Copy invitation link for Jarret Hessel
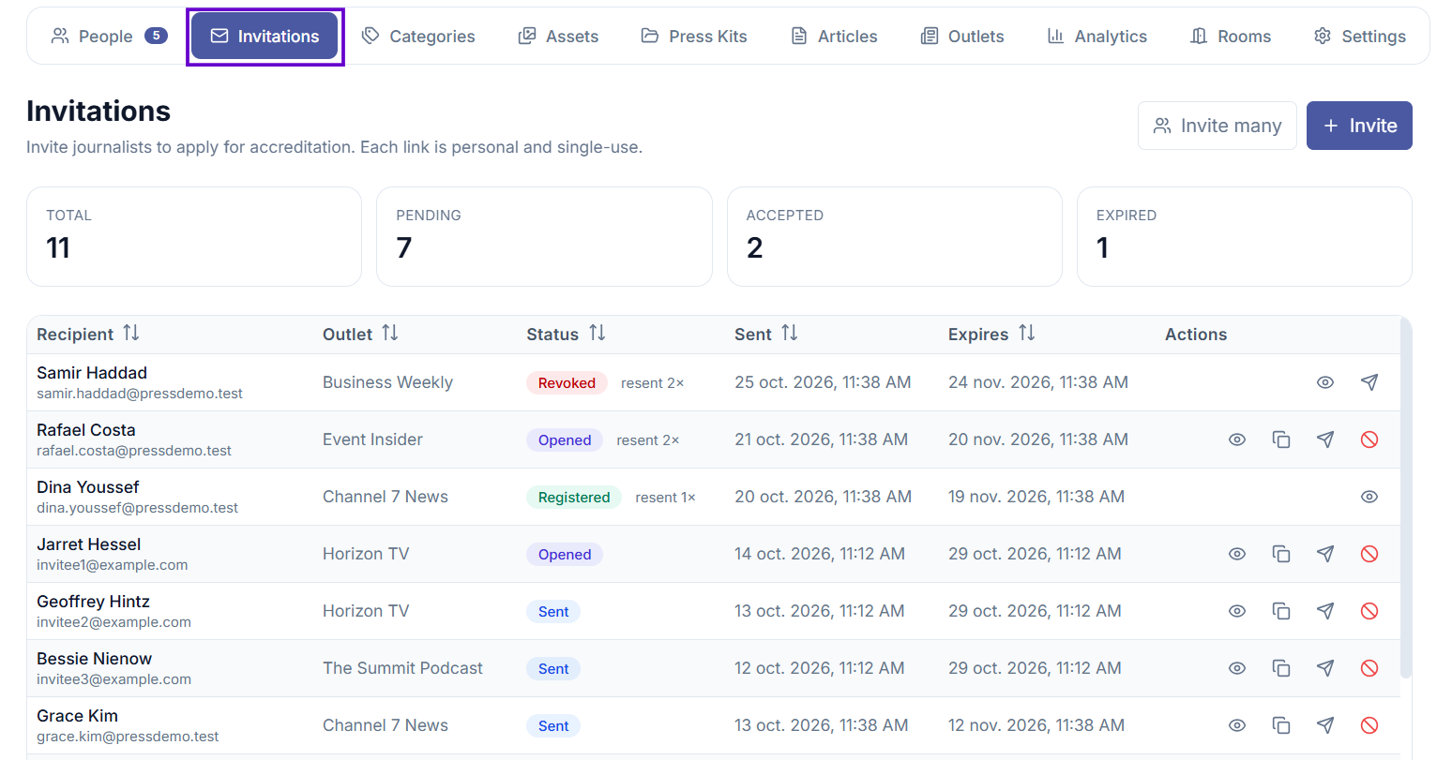Image resolution: width=1437 pixels, height=760 pixels. click(x=1281, y=554)
